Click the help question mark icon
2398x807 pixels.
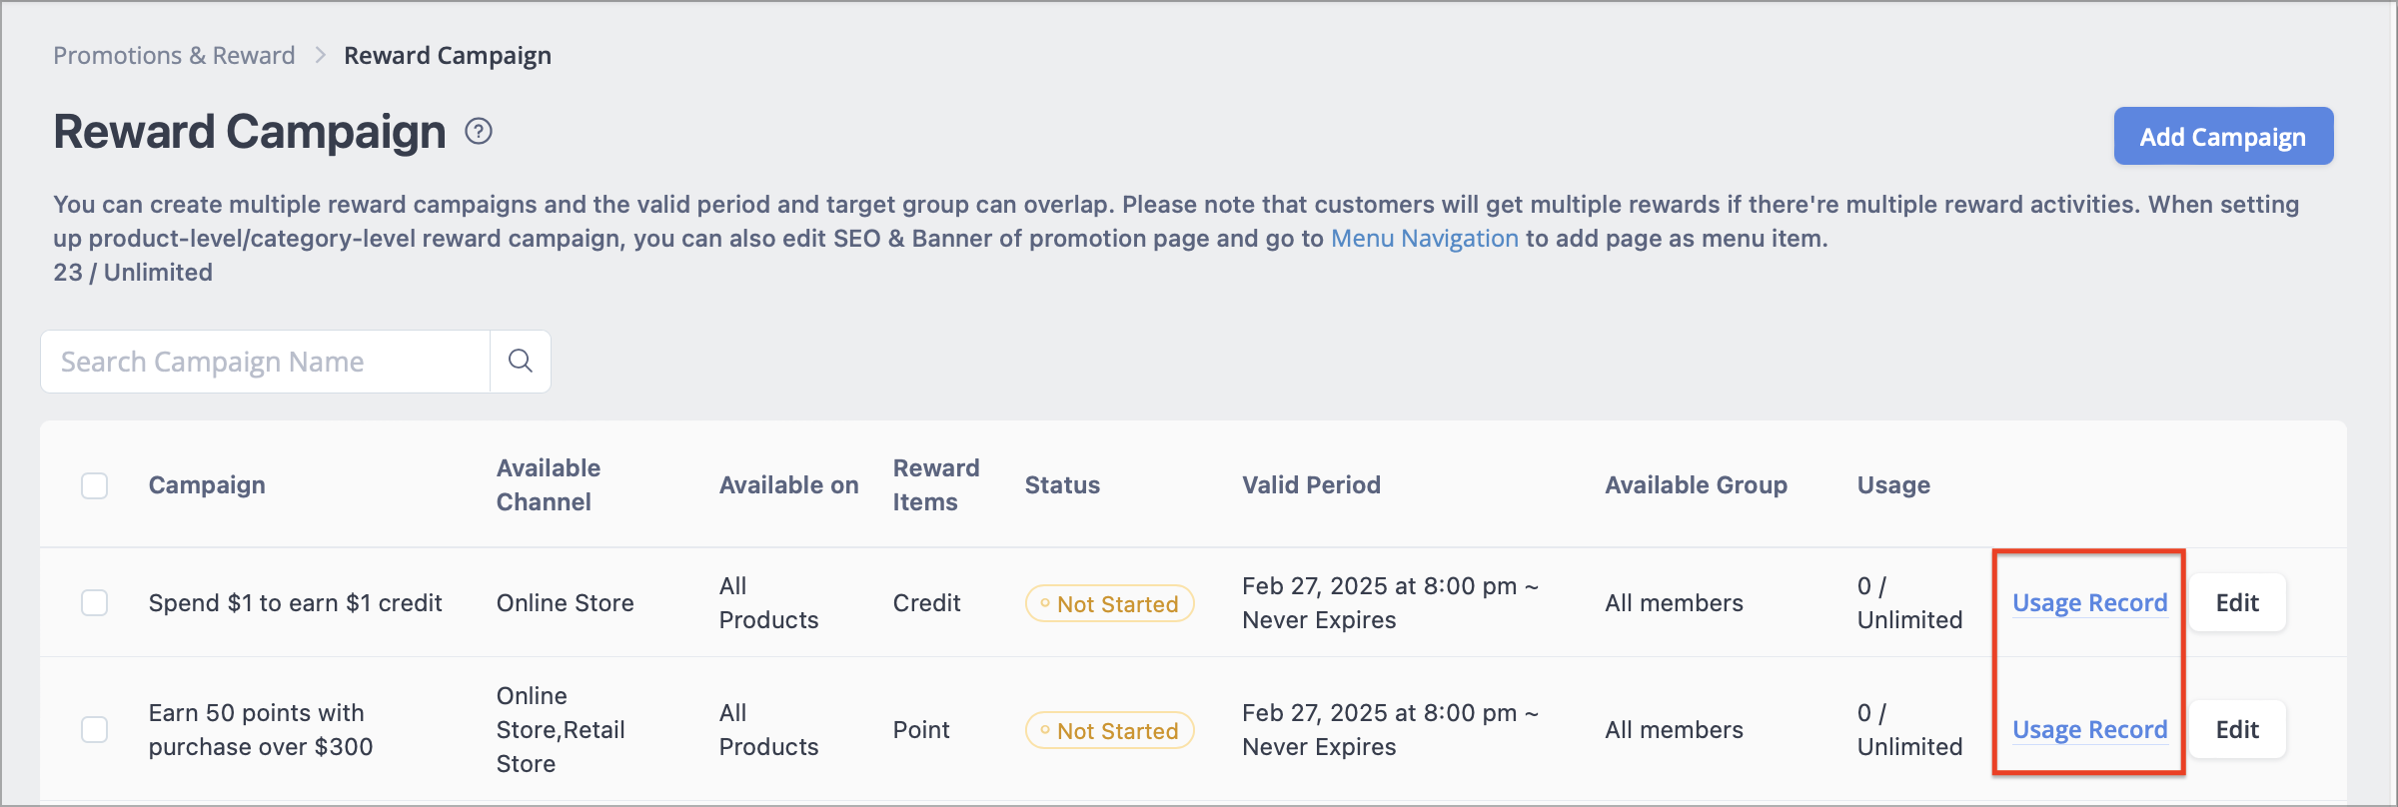point(479,132)
